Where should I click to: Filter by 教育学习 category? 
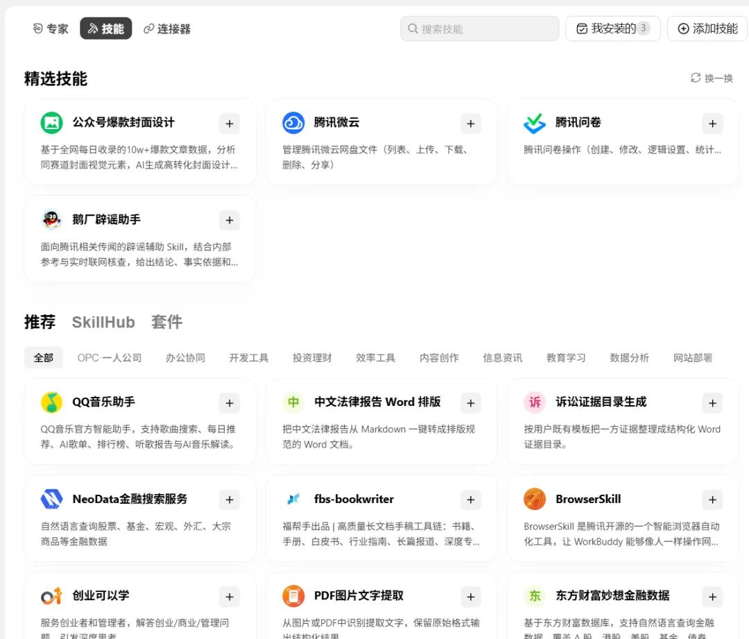click(566, 357)
